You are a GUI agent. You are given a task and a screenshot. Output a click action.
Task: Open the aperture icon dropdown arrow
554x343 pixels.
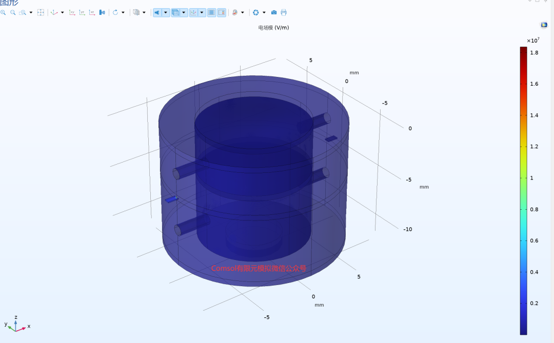(x=264, y=13)
